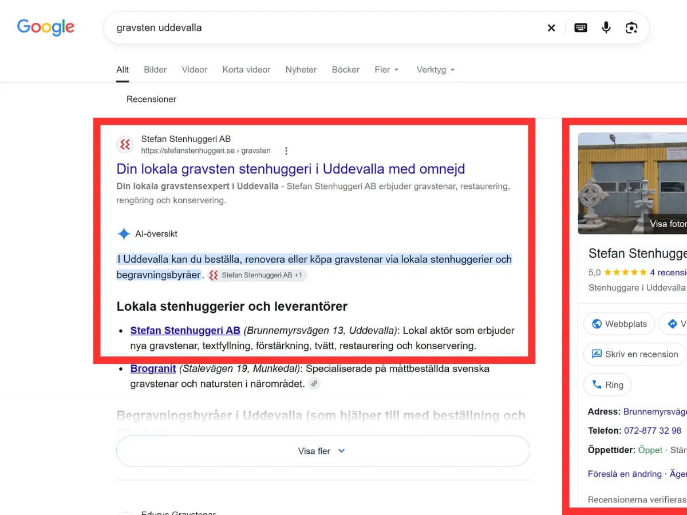Click the pencil icon on Skriv en recension

point(597,354)
